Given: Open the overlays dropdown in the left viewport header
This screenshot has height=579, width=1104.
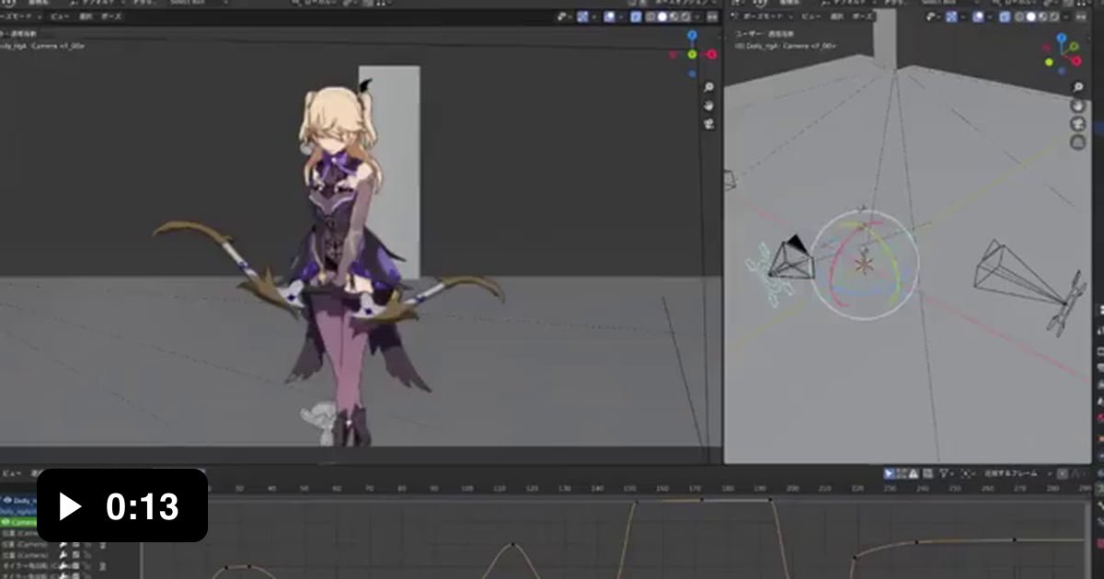Looking at the screenshot, I should pyautogui.click(x=623, y=20).
